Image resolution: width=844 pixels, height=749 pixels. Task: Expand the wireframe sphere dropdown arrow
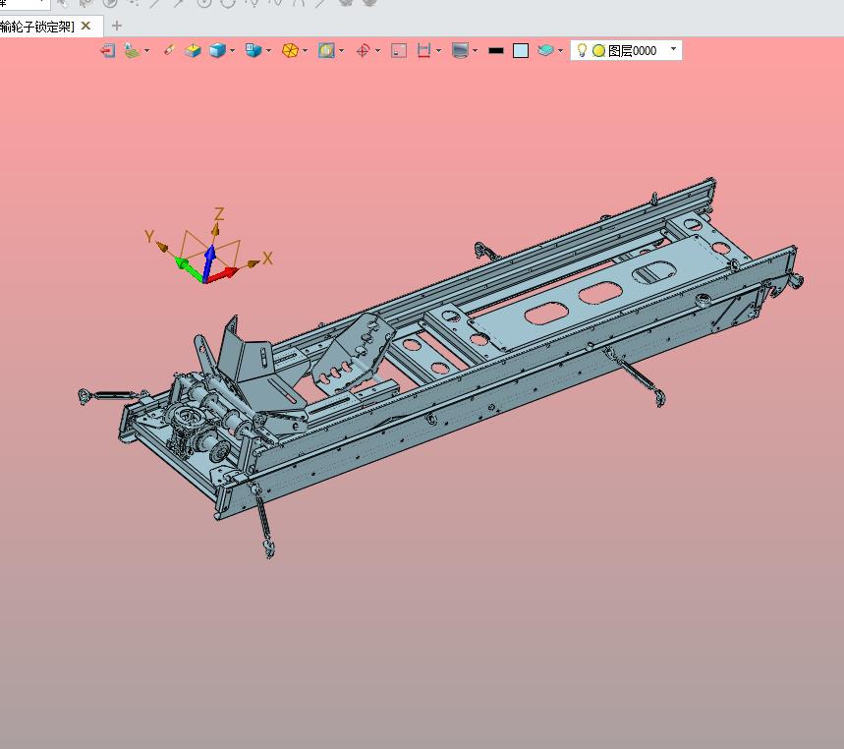tap(306, 51)
